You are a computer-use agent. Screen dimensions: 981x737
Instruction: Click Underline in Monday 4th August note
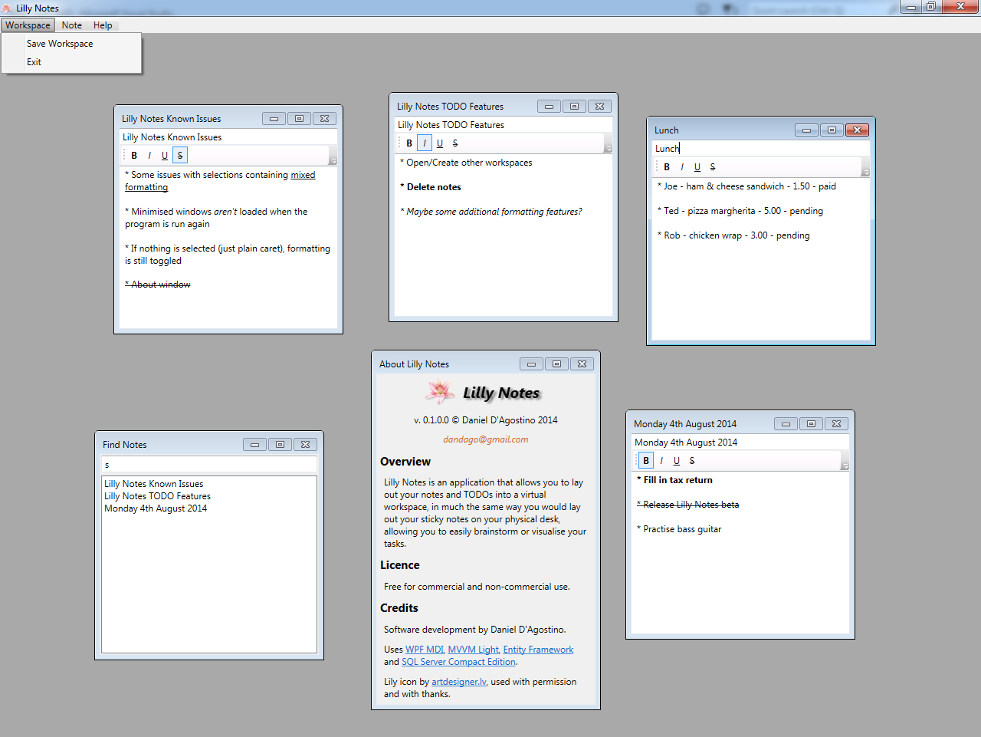pos(677,461)
